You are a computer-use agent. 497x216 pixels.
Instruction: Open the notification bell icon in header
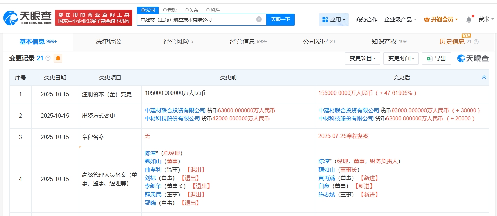469,20
